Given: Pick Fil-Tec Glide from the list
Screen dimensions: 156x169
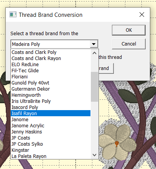Looking at the screenshot, I should pyautogui.click(x=51, y=71).
